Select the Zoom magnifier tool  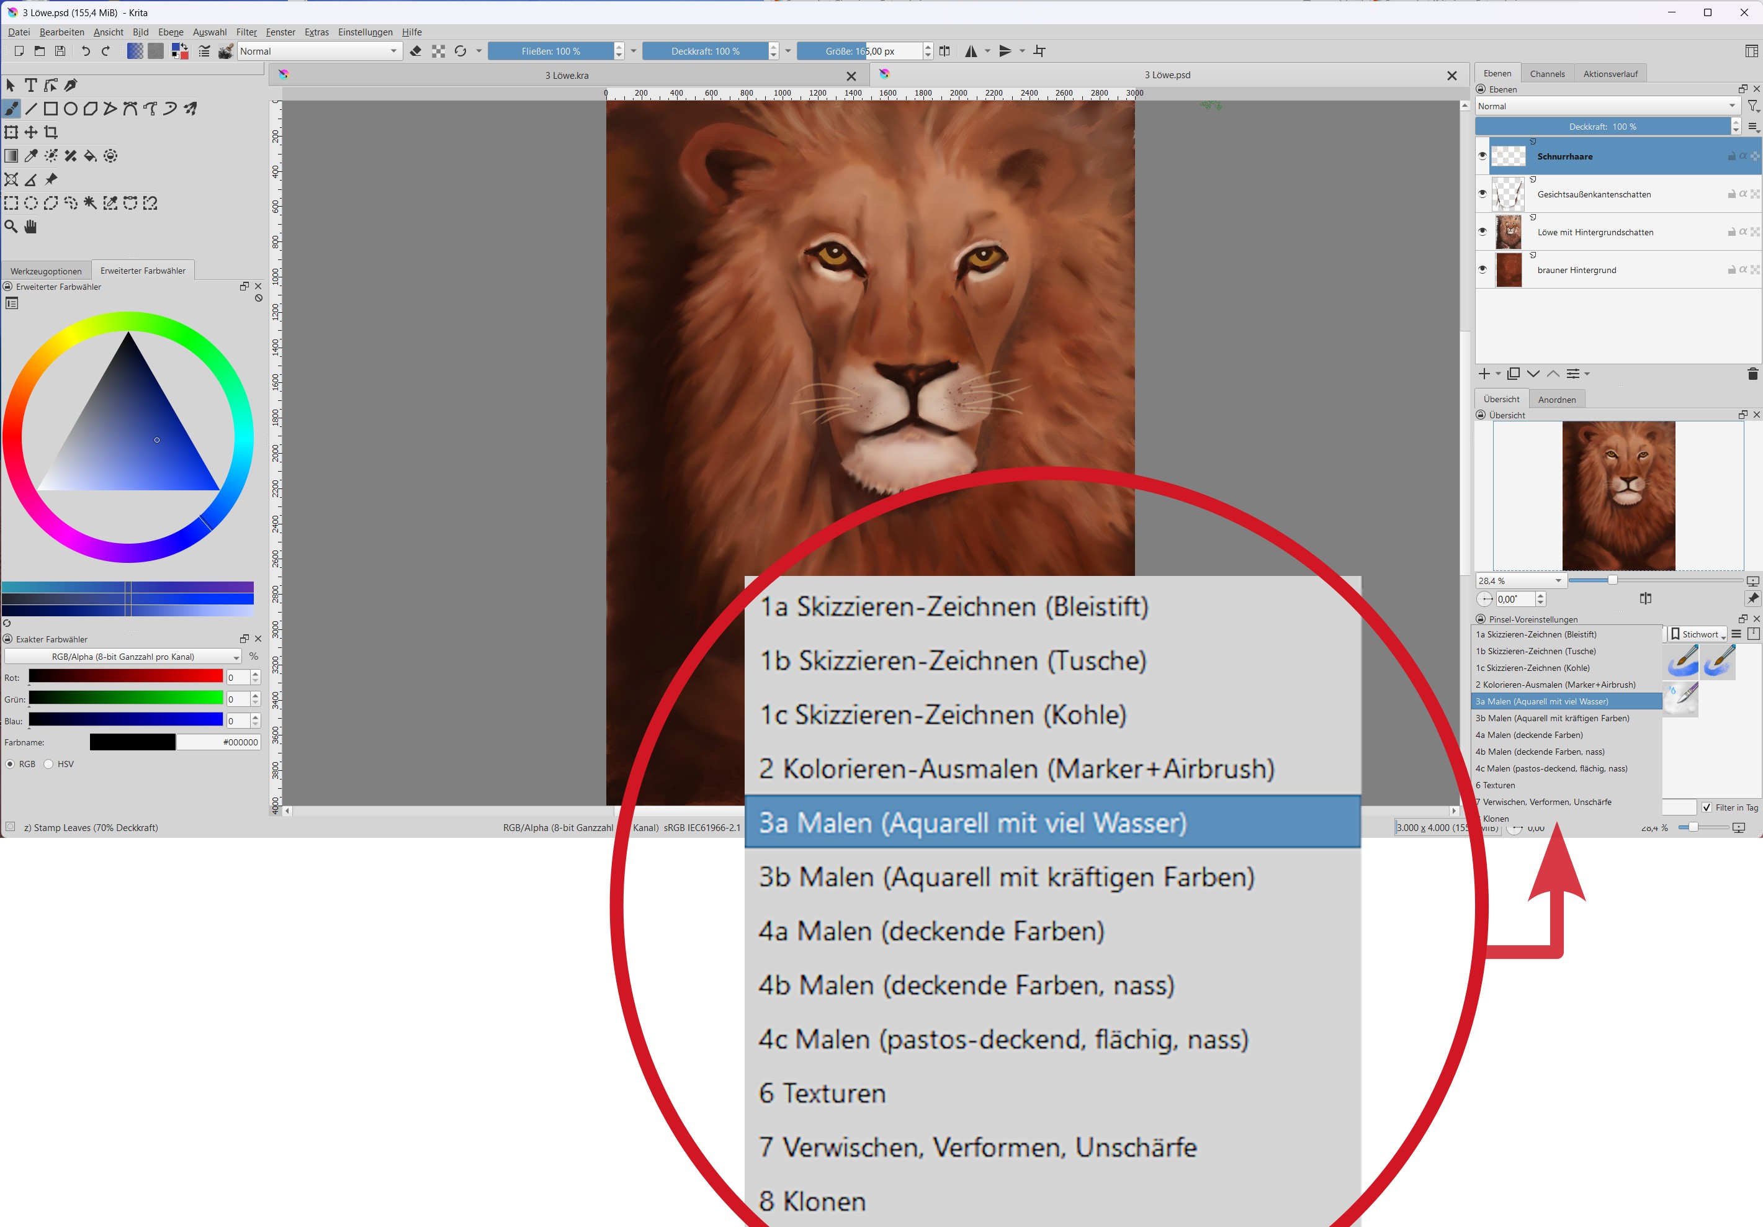point(11,227)
